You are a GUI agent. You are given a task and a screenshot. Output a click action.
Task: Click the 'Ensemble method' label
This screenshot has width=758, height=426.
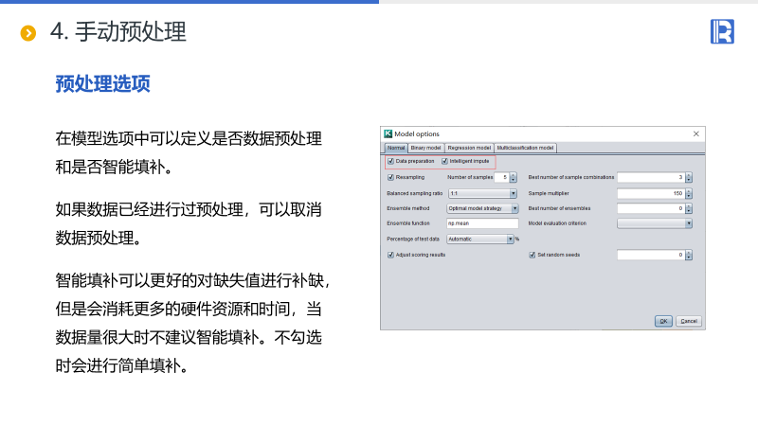pyautogui.click(x=408, y=208)
